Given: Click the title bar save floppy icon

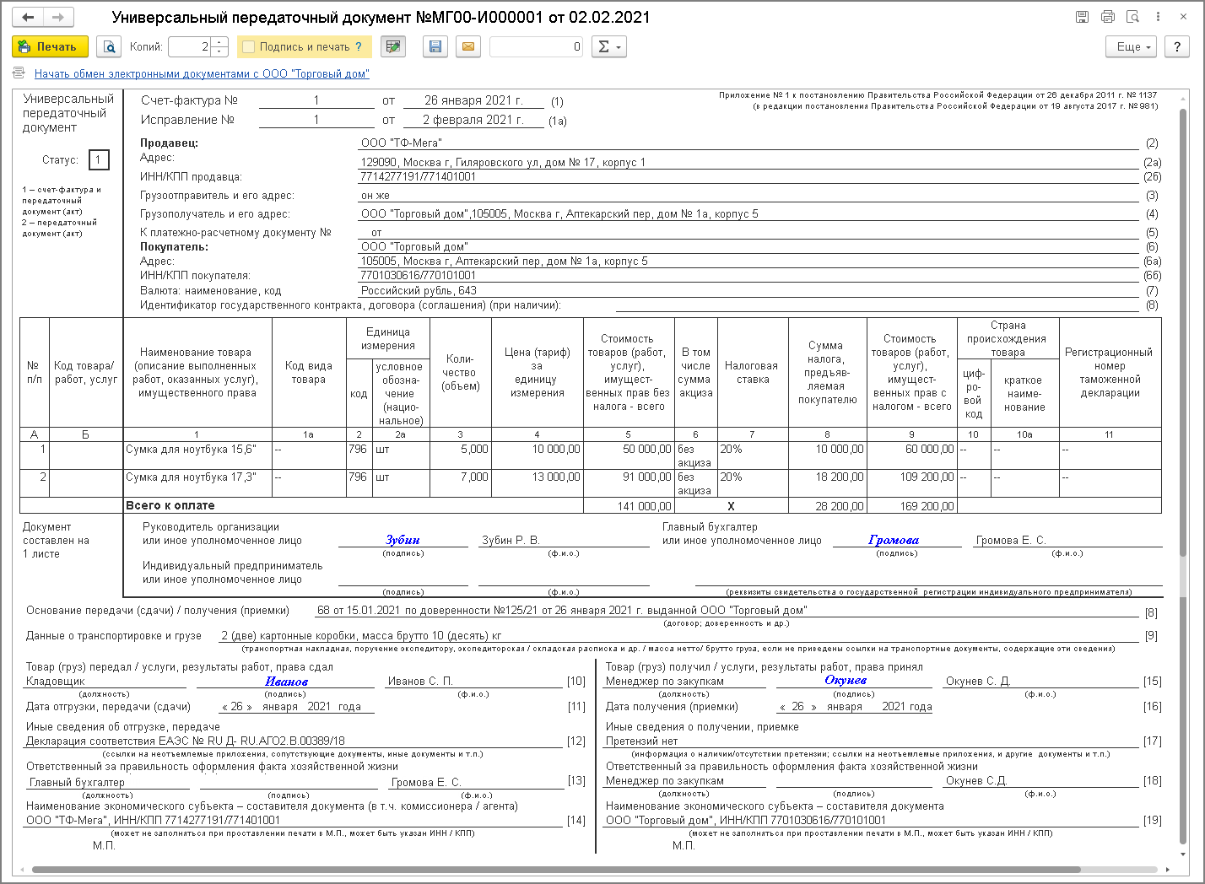Looking at the screenshot, I should tap(1082, 17).
